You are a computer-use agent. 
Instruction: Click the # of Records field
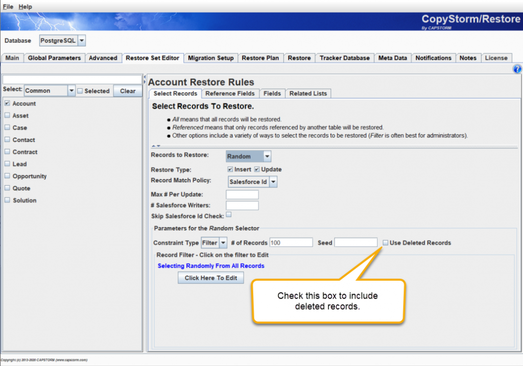pyautogui.click(x=291, y=242)
